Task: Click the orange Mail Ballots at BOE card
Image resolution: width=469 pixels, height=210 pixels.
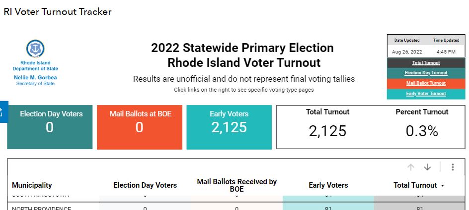Action: (x=140, y=127)
